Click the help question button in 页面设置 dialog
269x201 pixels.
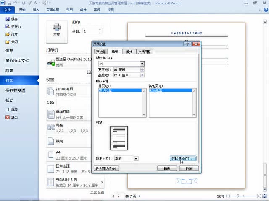[x=187, y=44]
